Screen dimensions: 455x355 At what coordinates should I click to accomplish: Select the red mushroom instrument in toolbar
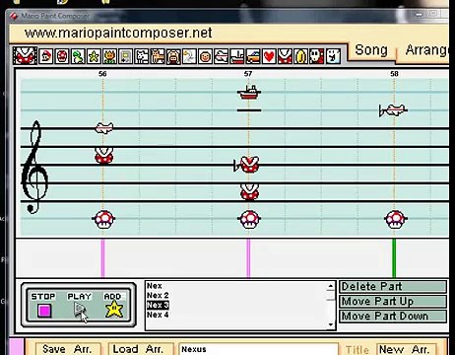tap(62, 56)
